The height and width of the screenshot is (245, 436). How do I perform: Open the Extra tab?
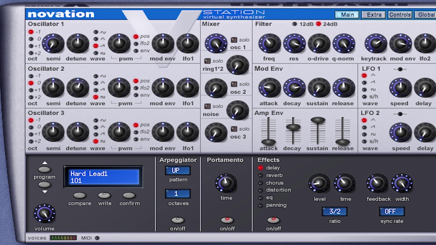[x=374, y=15]
